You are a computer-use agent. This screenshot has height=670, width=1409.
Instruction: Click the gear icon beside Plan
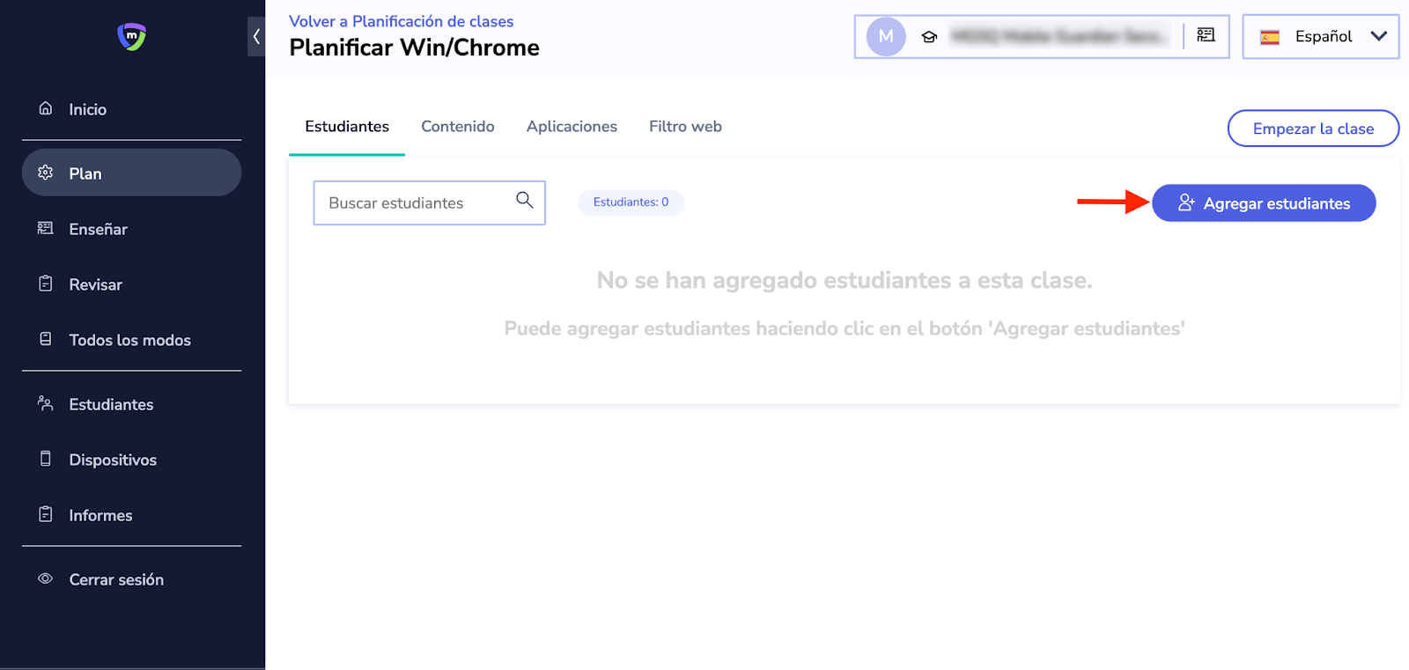point(46,173)
